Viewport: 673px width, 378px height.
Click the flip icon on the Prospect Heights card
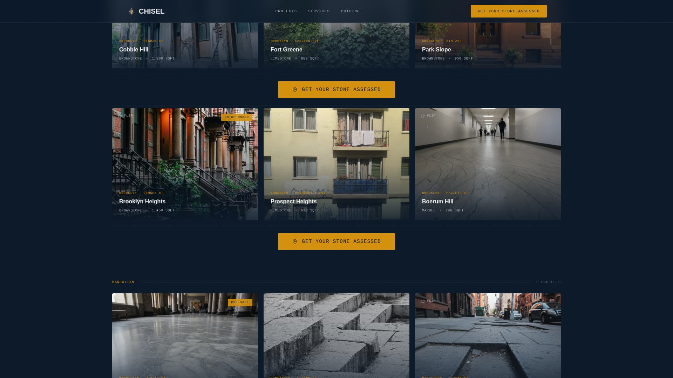coord(272,115)
